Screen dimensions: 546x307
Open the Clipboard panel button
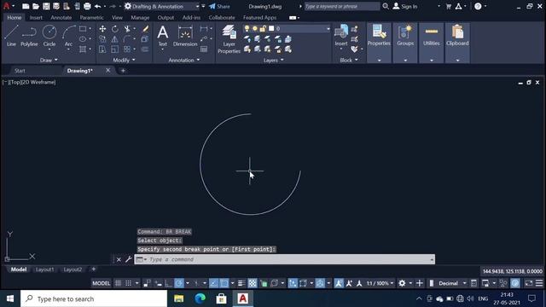(457, 43)
